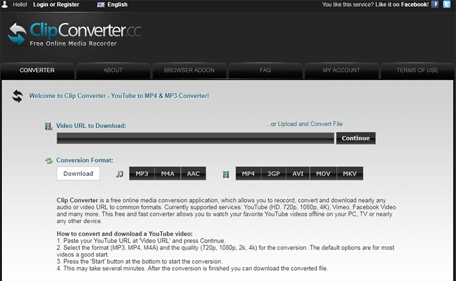Click the Free Online Media Recorder tagline

pos(74,43)
